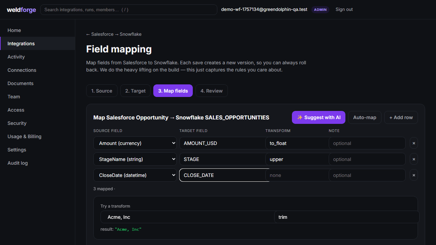Screen dimensions: 436x245
Task: Edit the to_float transform field
Action: 297,143
